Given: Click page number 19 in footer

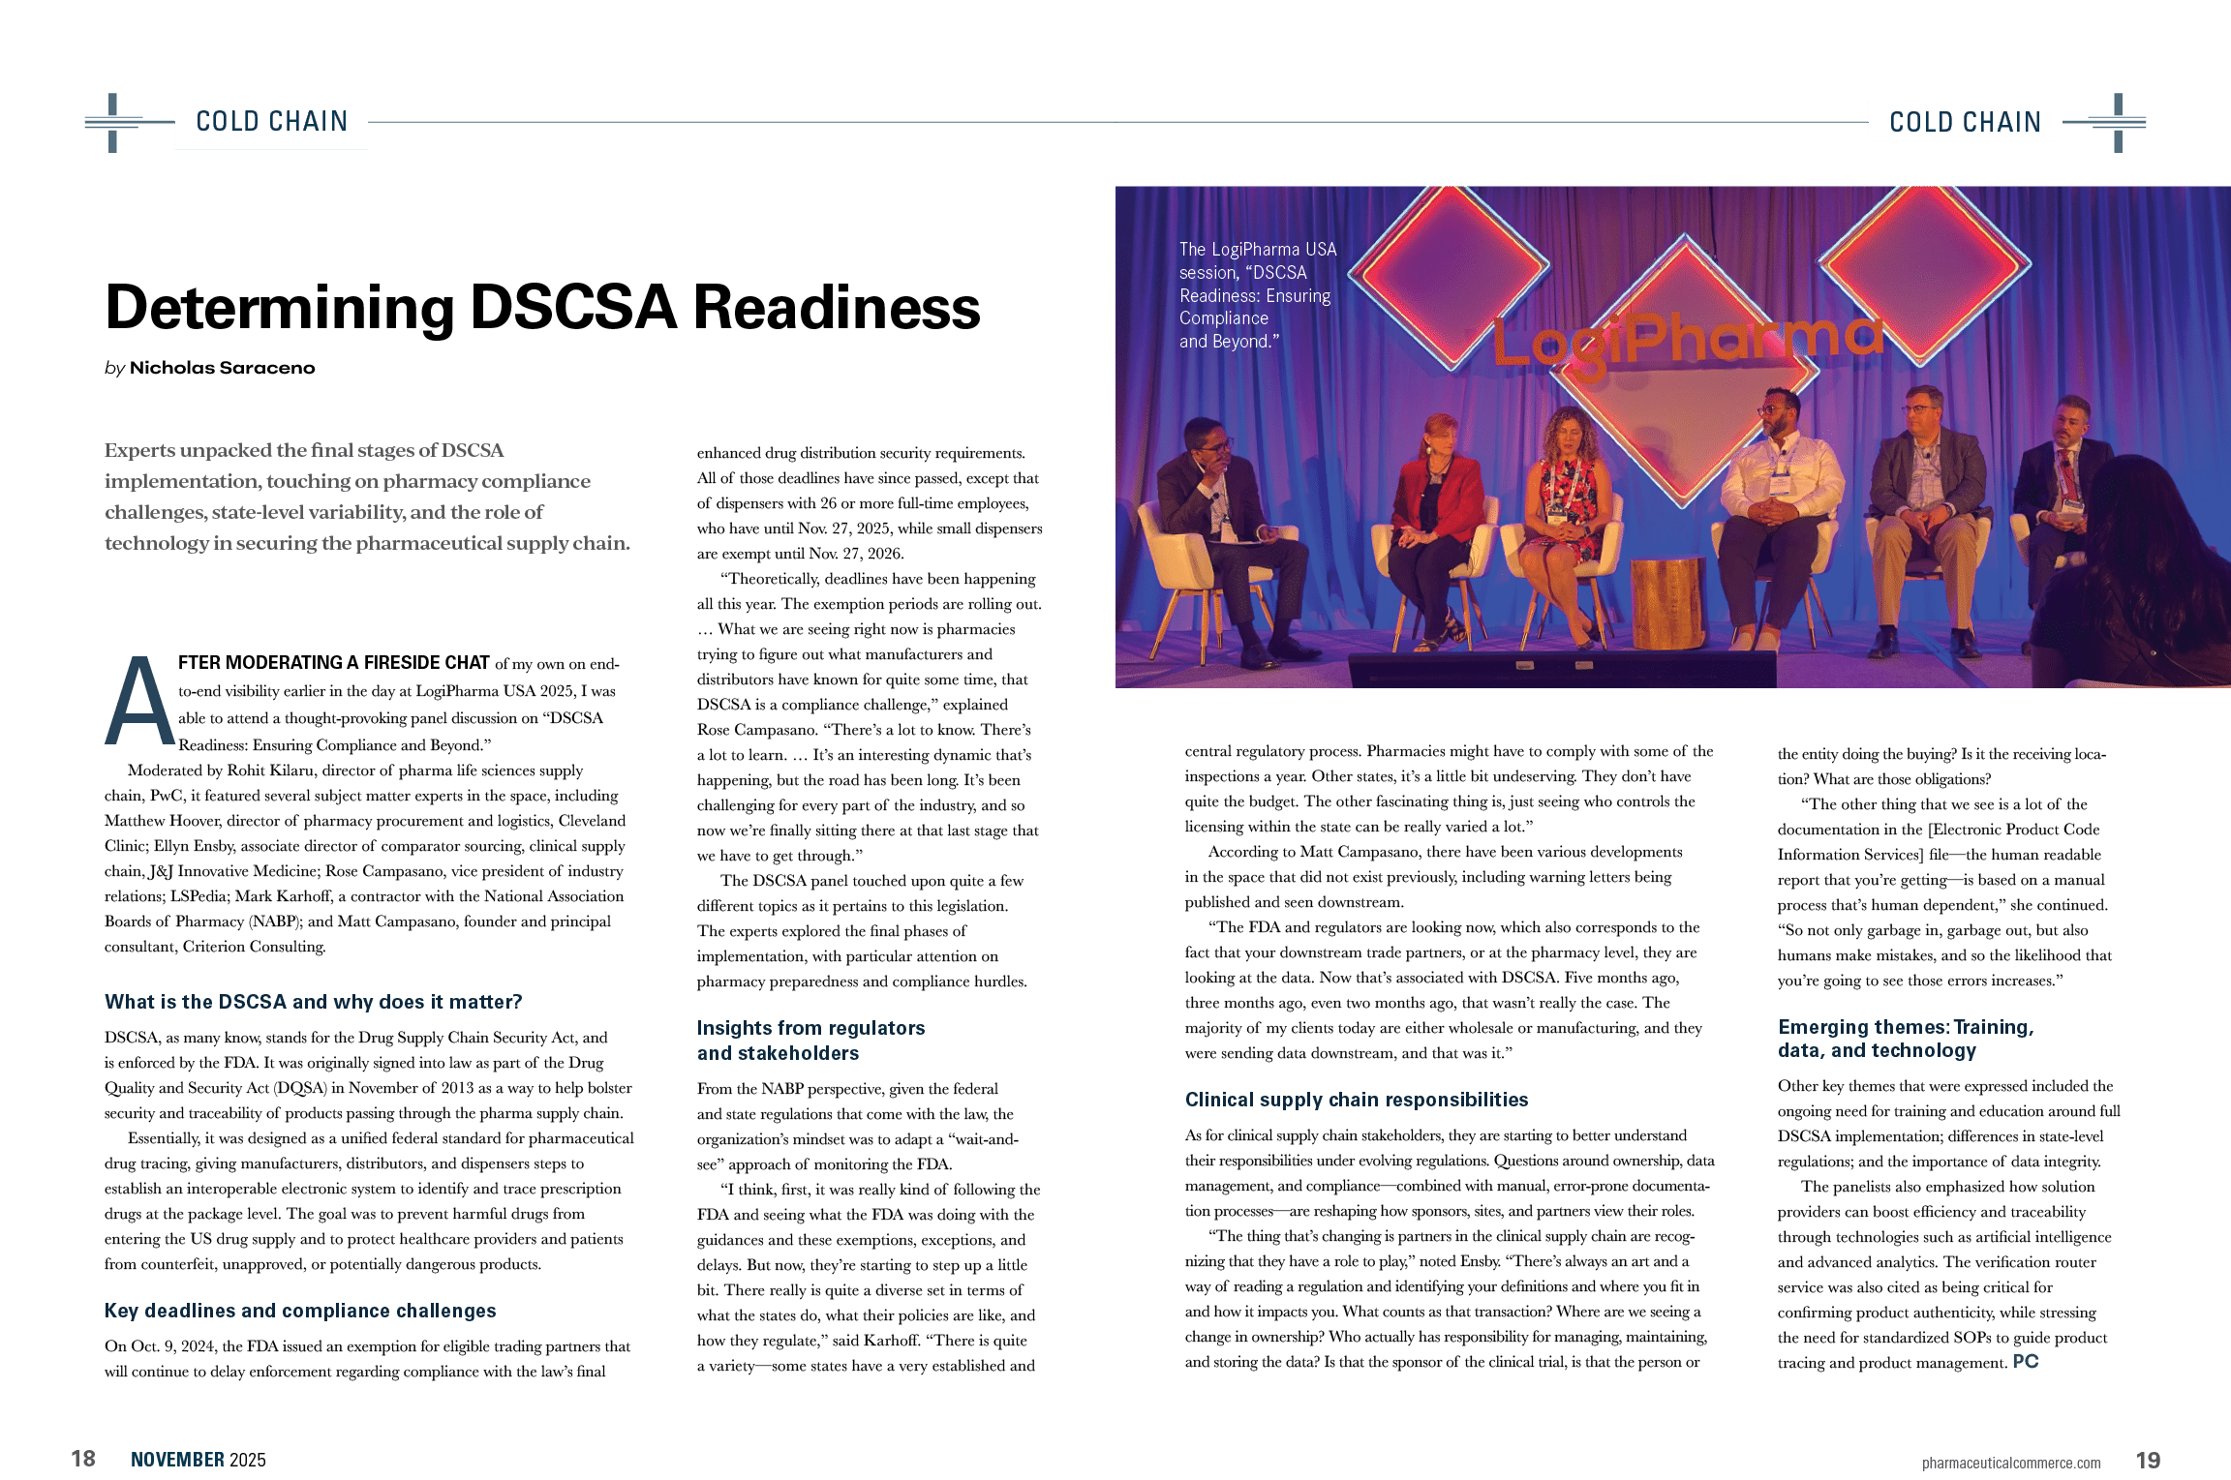Looking at the screenshot, I should coord(2149,1460).
